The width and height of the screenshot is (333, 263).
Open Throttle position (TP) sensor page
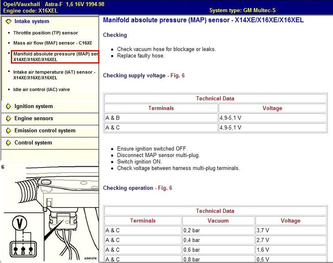coord(46,33)
